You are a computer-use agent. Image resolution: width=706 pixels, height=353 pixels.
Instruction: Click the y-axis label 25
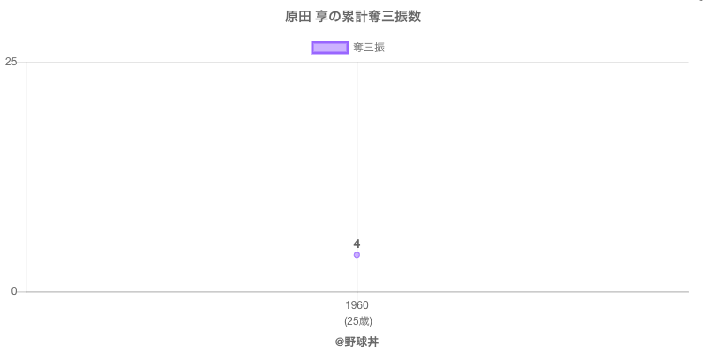(11, 62)
